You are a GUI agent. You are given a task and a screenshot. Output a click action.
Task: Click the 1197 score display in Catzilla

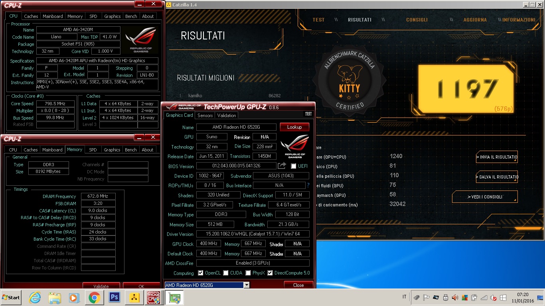[466, 88]
